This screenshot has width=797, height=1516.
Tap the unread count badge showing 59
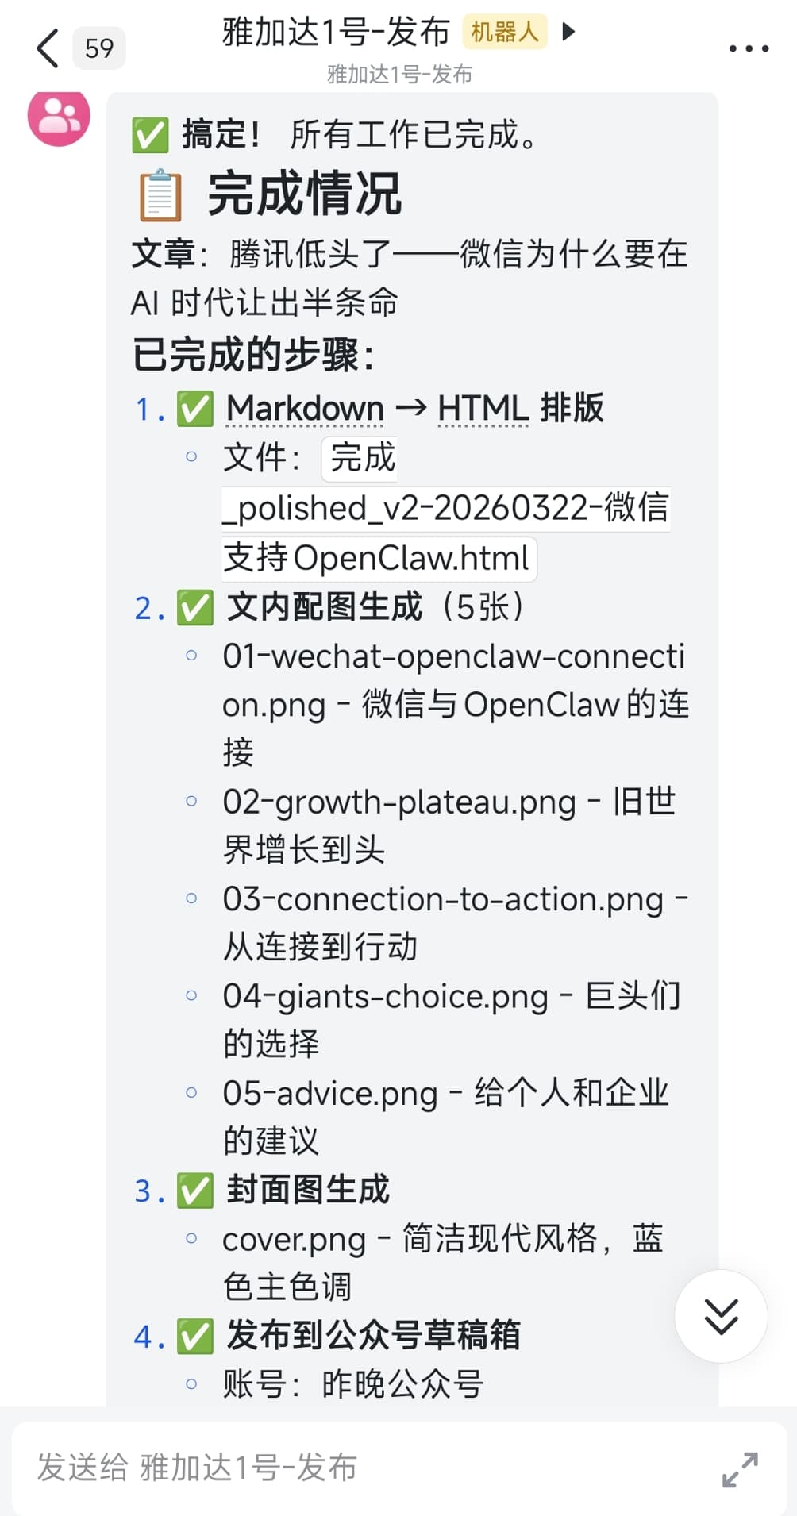click(98, 48)
